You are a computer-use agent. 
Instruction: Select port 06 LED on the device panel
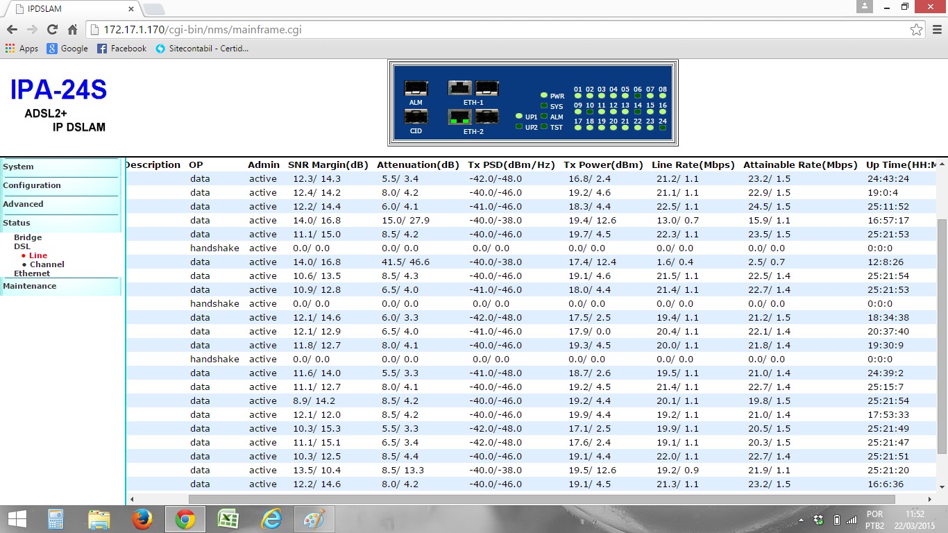pos(638,96)
